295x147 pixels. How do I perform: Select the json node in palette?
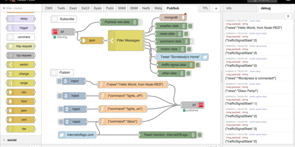click(21, 111)
